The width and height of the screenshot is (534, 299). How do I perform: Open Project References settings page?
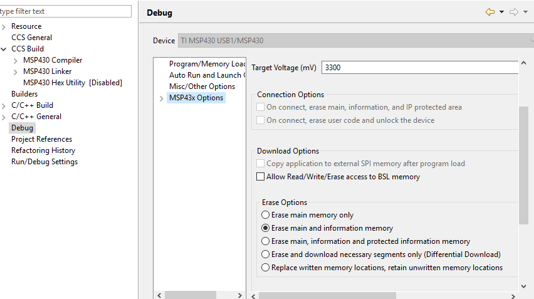41,139
